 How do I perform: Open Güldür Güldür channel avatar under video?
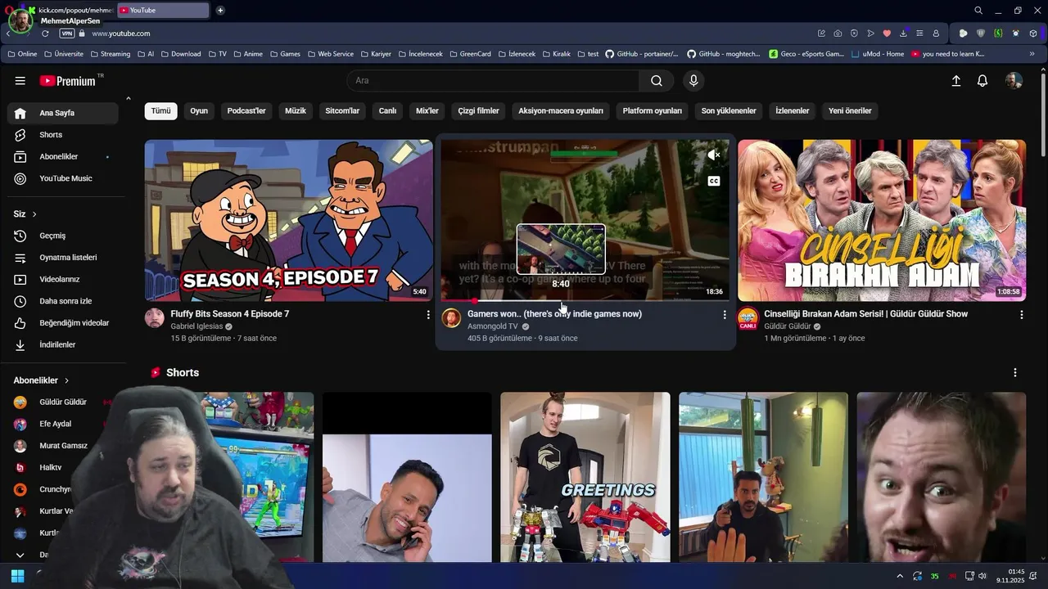tap(748, 318)
